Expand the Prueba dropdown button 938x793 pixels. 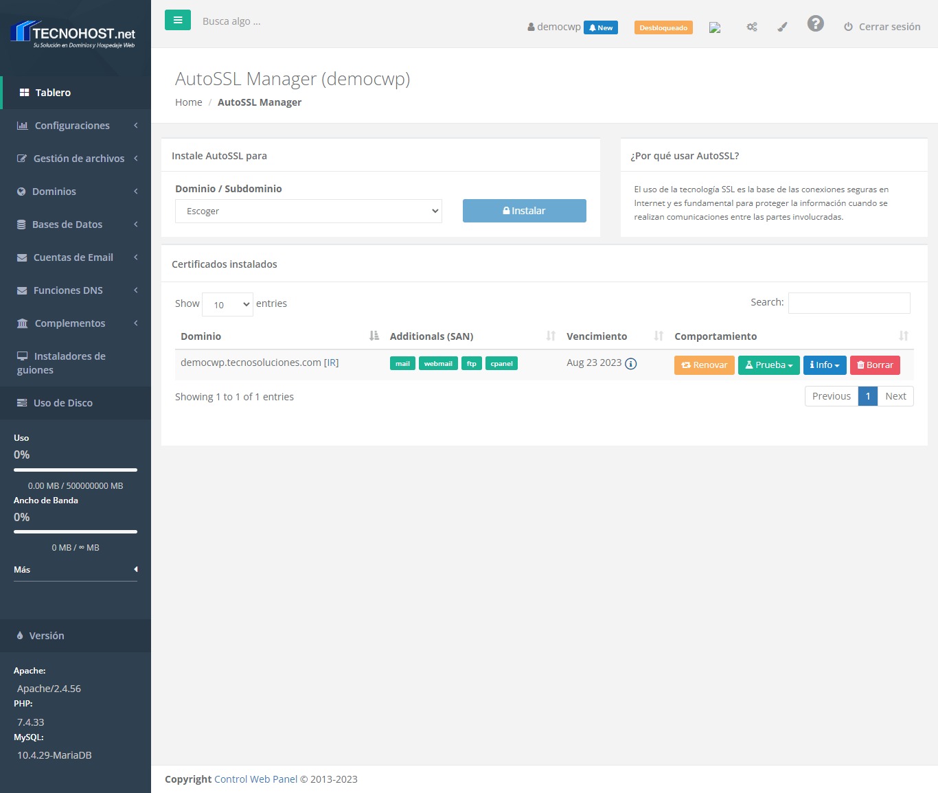tap(768, 365)
